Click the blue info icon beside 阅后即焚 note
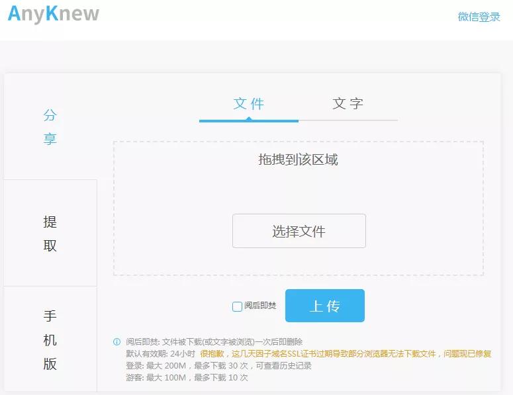The width and height of the screenshot is (513, 395). pos(117,342)
